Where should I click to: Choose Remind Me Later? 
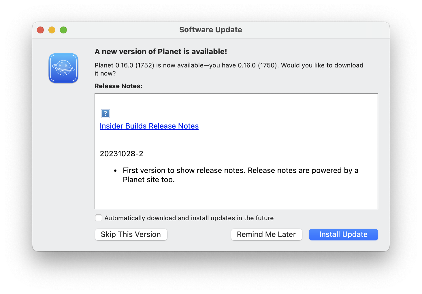click(x=266, y=235)
